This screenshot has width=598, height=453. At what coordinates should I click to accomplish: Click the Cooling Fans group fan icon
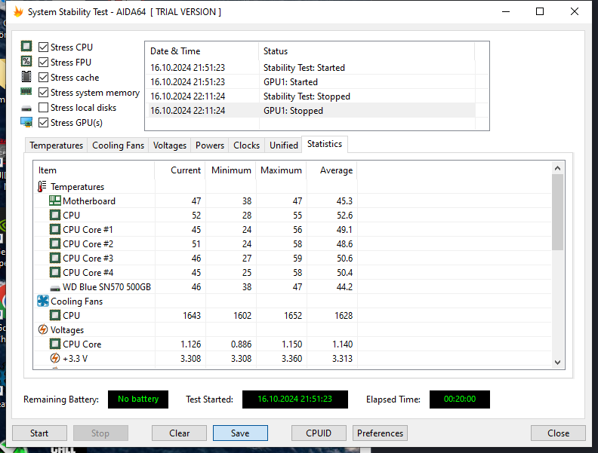coord(43,301)
